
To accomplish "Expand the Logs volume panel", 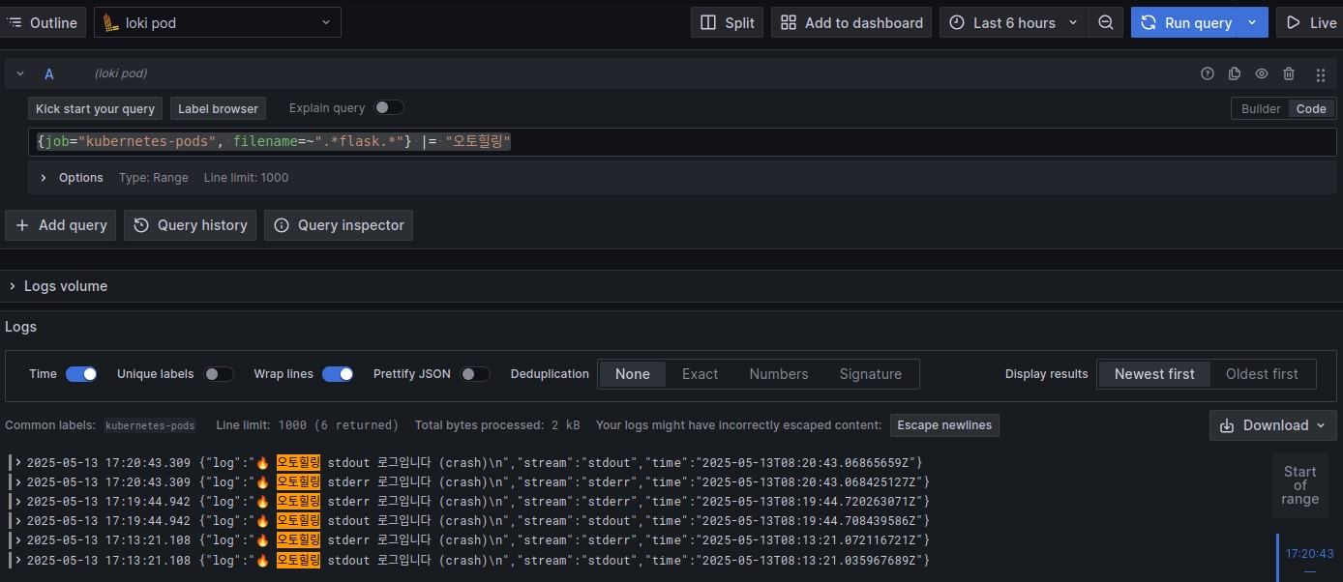I will tap(58, 286).
